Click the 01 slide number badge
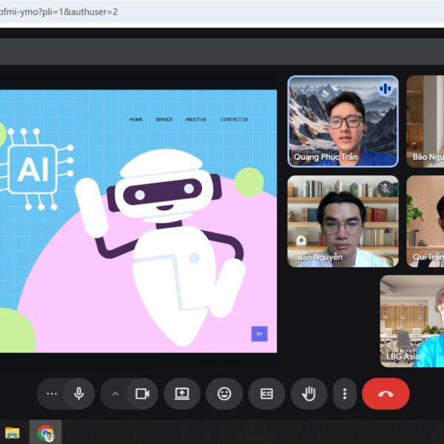The height and width of the screenshot is (444, 444). pyautogui.click(x=259, y=334)
